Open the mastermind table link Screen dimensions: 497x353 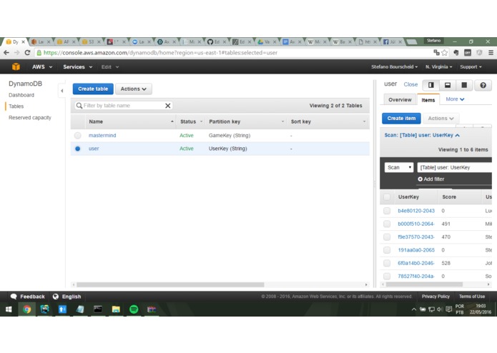(102, 136)
